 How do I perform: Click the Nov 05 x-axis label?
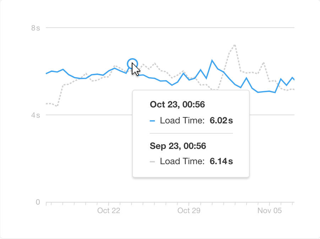point(270,211)
